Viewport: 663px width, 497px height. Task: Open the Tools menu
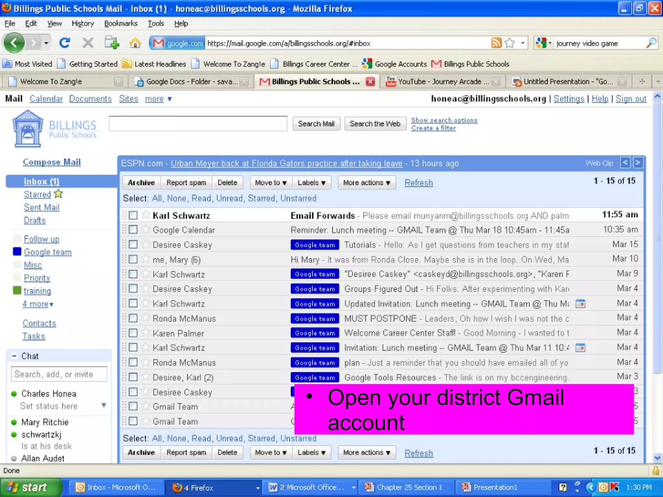[x=156, y=24]
